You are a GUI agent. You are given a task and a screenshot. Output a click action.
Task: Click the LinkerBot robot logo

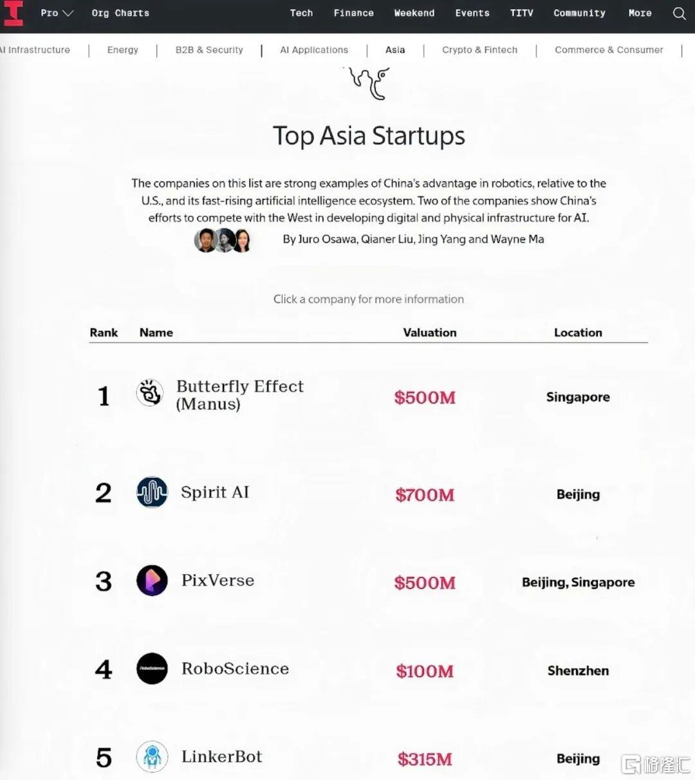pos(152,757)
